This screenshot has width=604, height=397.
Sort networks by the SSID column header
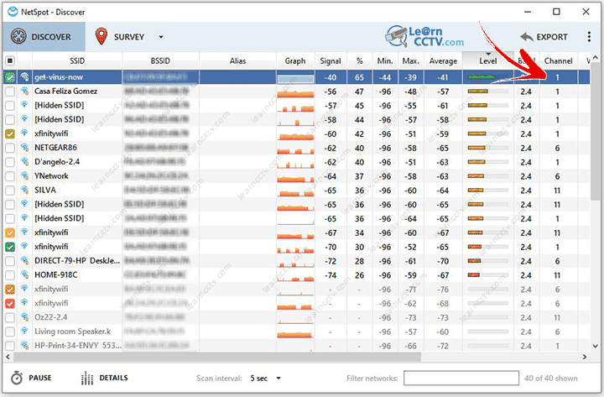(x=76, y=61)
